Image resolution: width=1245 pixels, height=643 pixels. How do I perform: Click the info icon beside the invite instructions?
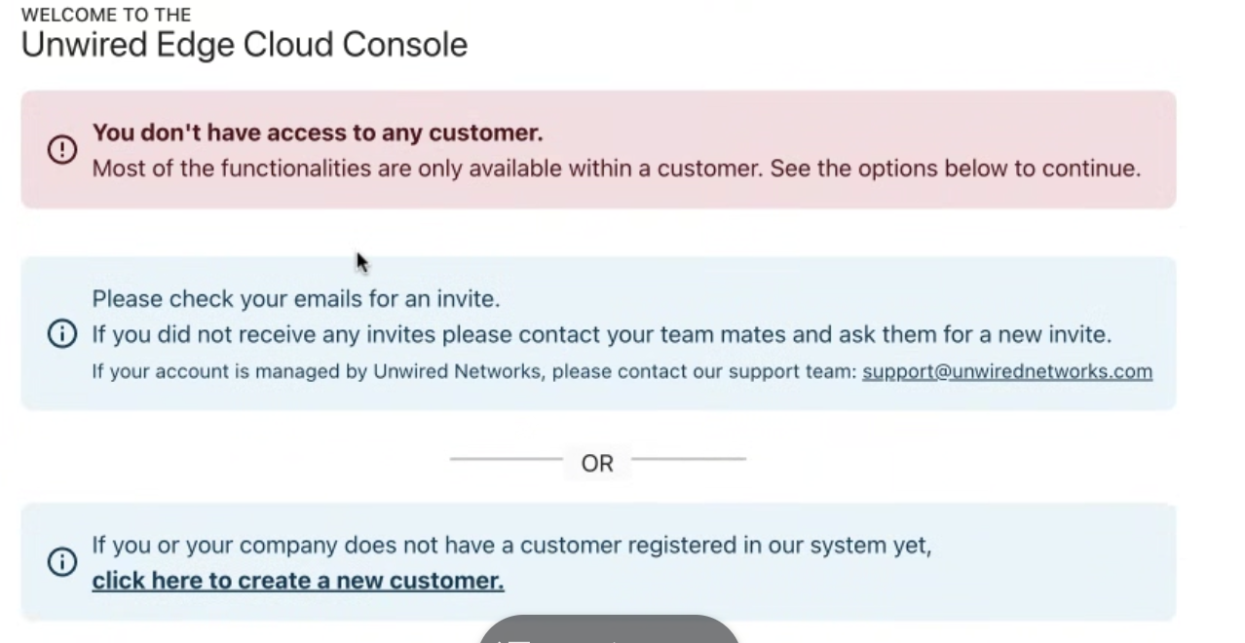(x=61, y=334)
